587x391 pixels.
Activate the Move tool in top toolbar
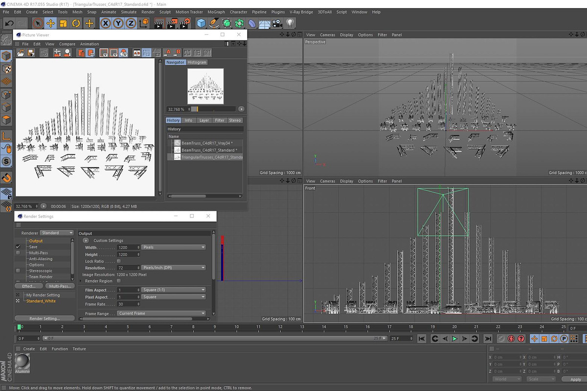[50, 23]
